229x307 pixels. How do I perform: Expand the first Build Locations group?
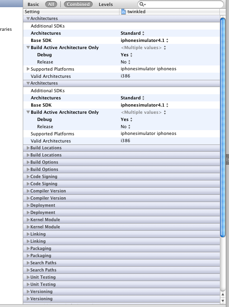28,148
